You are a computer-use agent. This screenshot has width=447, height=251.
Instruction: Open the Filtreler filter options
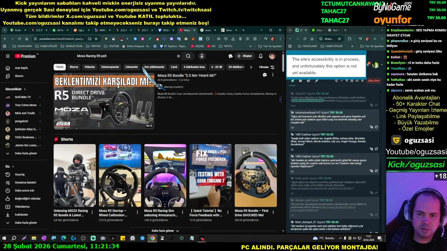pos(267,67)
